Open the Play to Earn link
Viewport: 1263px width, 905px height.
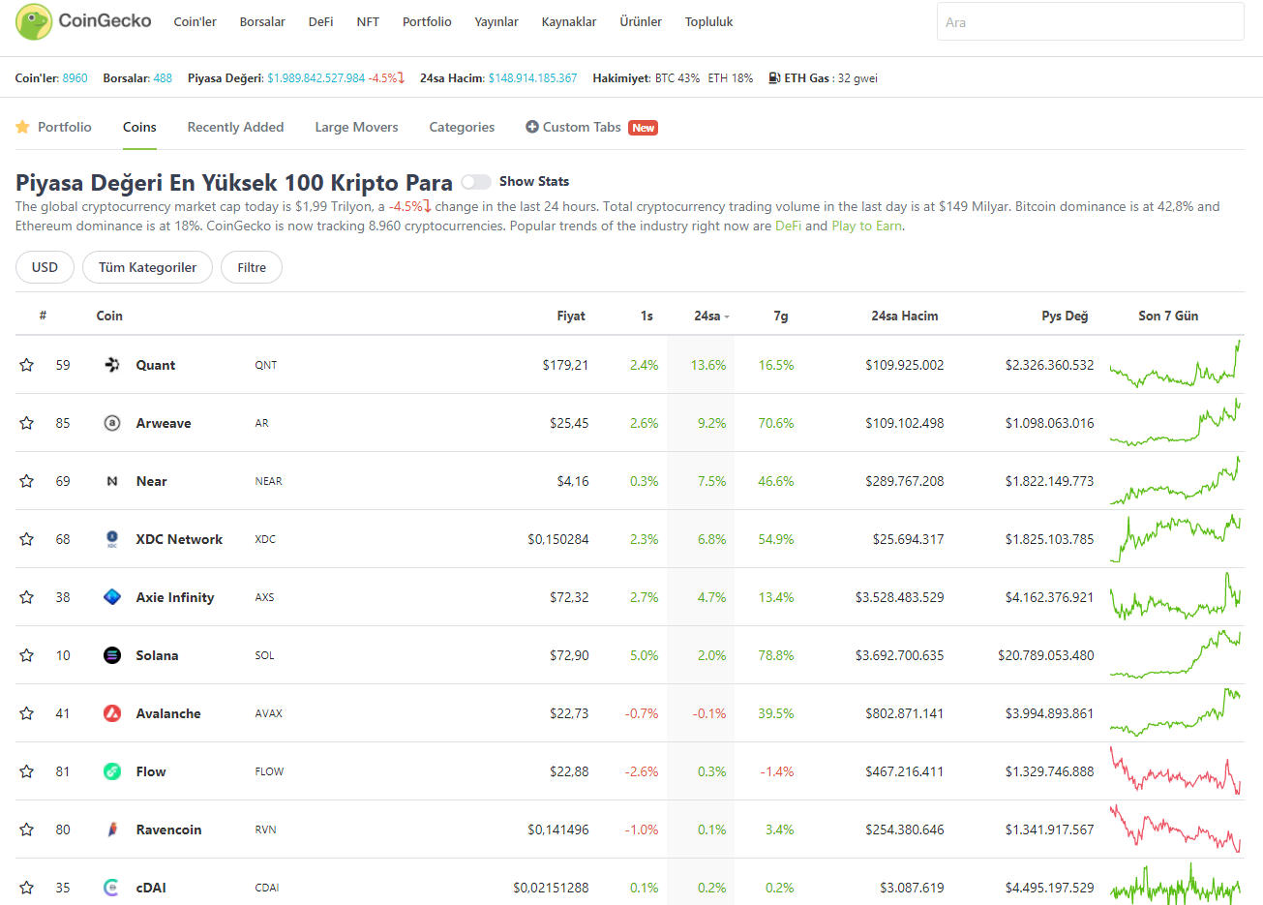click(x=866, y=226)
